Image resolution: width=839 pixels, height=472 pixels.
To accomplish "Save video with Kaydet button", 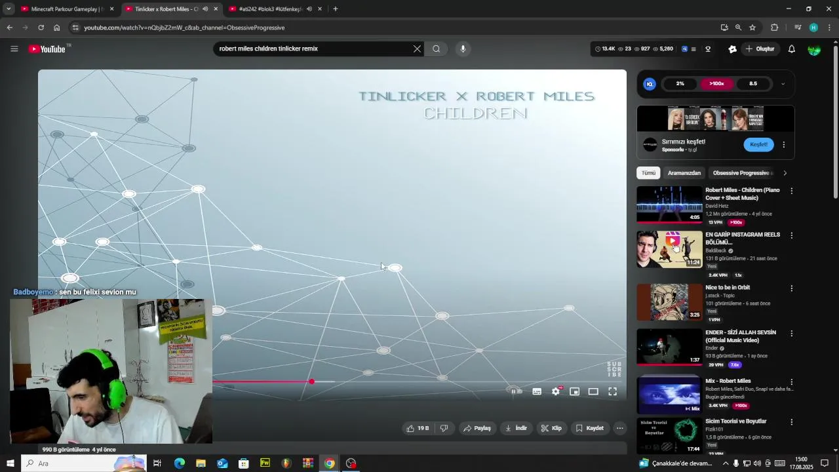I will [590, 428].
